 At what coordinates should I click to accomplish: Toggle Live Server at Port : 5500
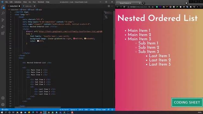pyautogui.click(x=101, y=110)
